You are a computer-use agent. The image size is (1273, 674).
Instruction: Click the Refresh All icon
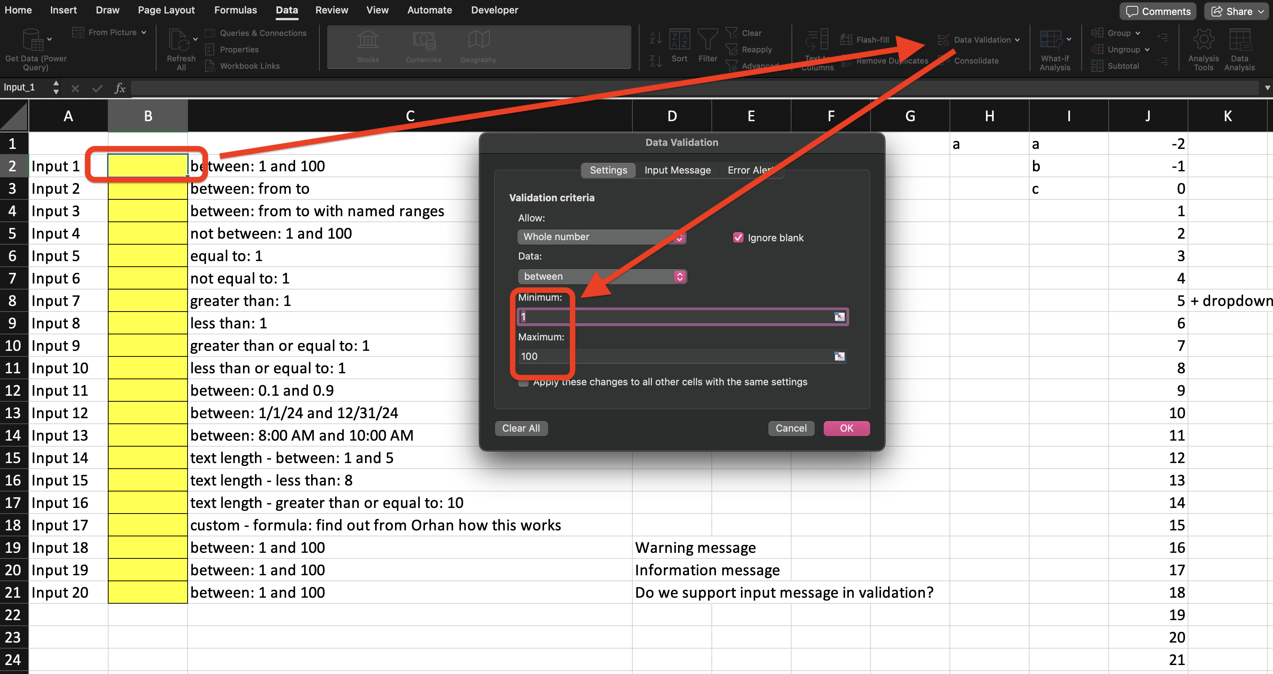(x=180, y=40)
